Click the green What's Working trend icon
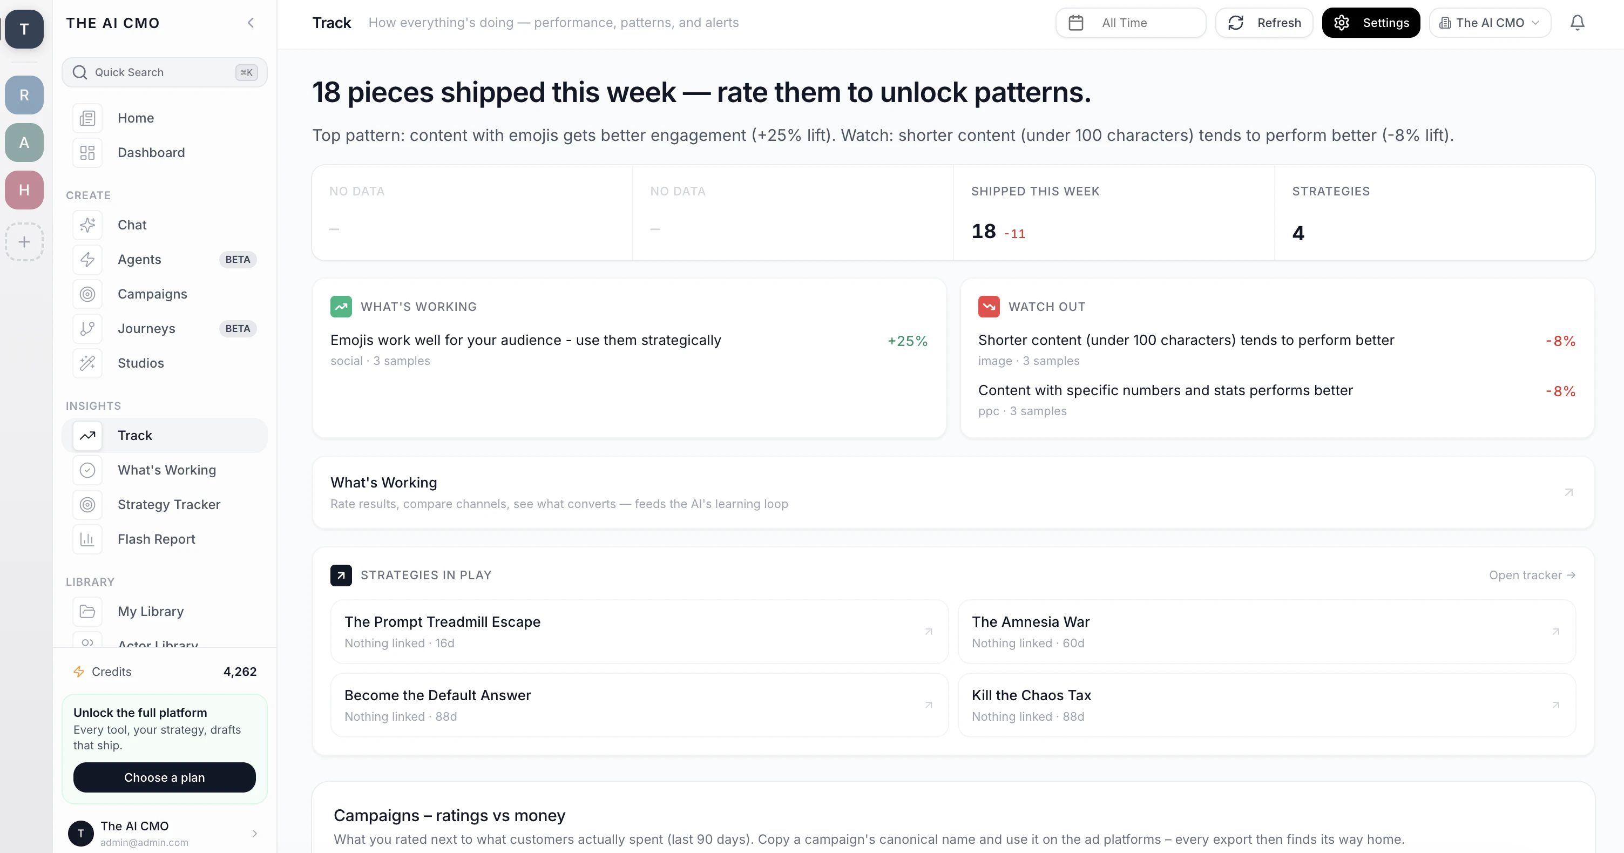This screenshot has width=1624, height=853. pyautogui.click(x=341, y=307)
